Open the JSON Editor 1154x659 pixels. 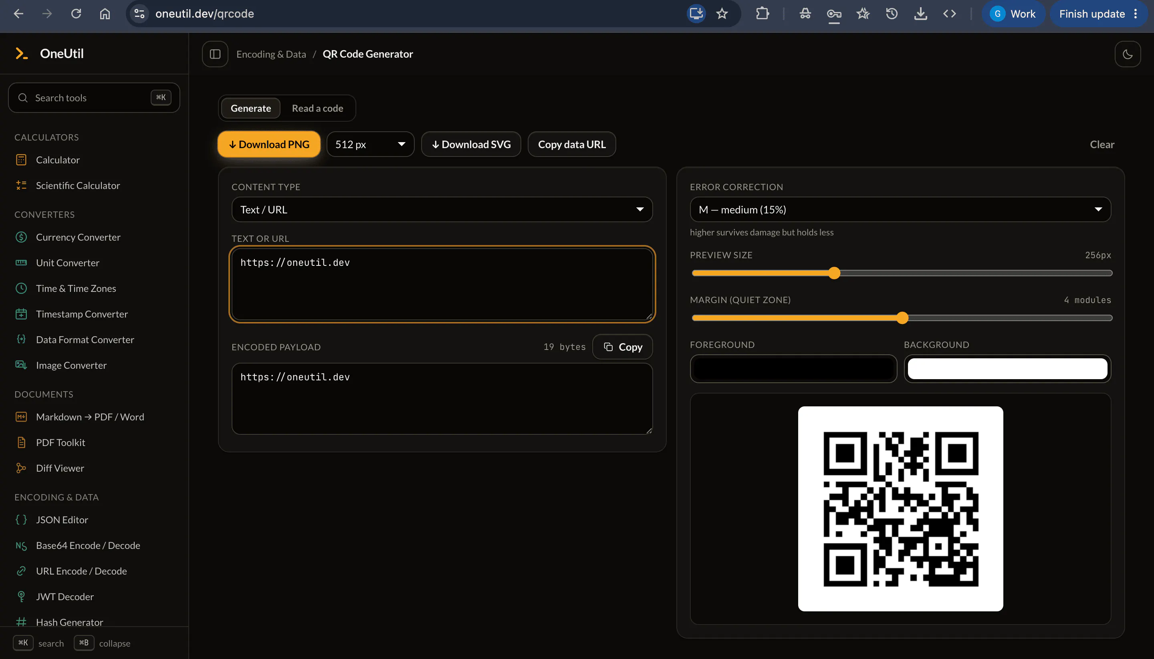(x=94, y=520)
